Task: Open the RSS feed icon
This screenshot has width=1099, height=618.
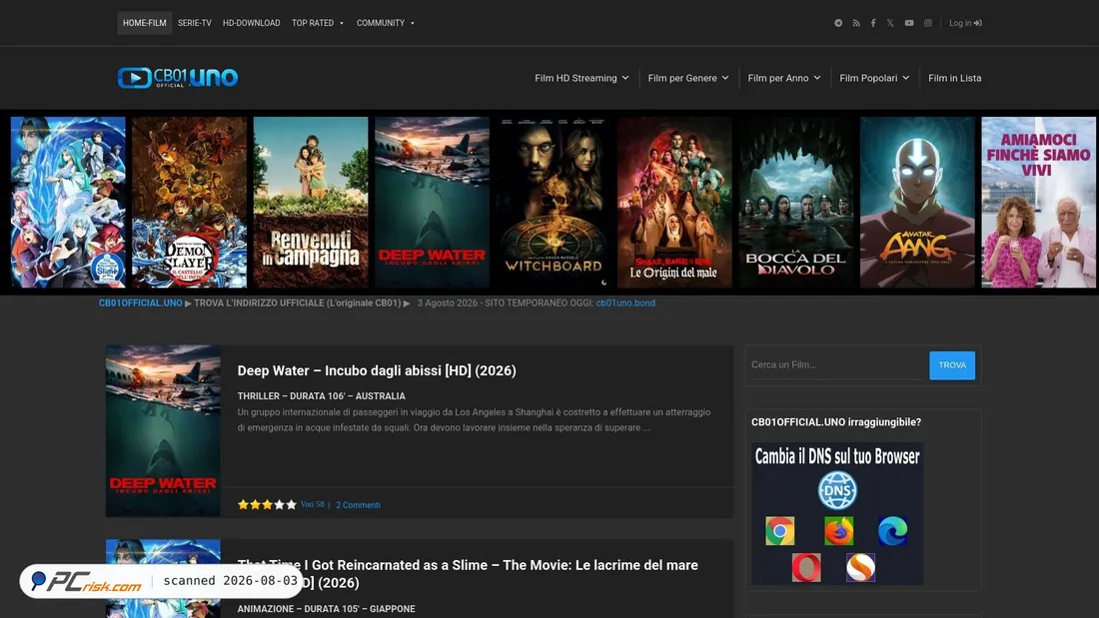Action: coord(856,23)
